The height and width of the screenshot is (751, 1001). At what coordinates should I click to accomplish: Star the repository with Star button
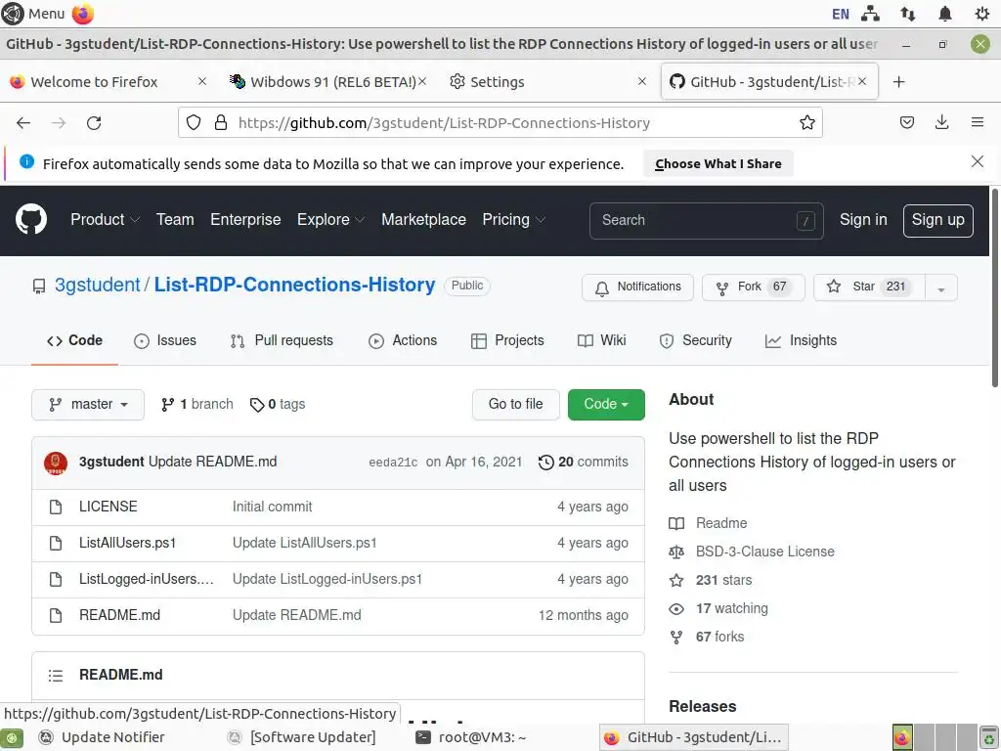[x=869, y=287]
